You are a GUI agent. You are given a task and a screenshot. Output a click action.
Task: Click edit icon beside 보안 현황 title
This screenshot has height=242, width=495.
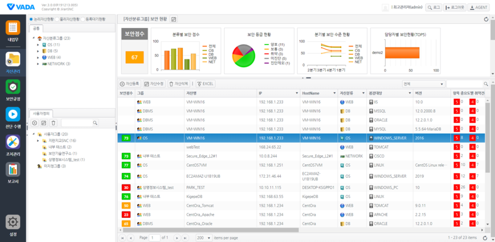point(174,19)
